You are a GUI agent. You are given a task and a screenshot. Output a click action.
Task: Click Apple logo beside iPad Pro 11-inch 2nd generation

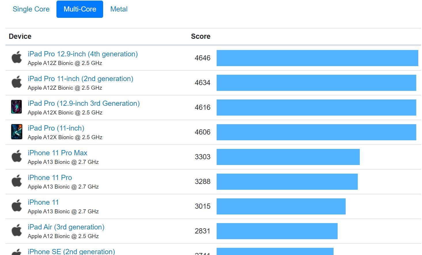(x=17, y=82)
